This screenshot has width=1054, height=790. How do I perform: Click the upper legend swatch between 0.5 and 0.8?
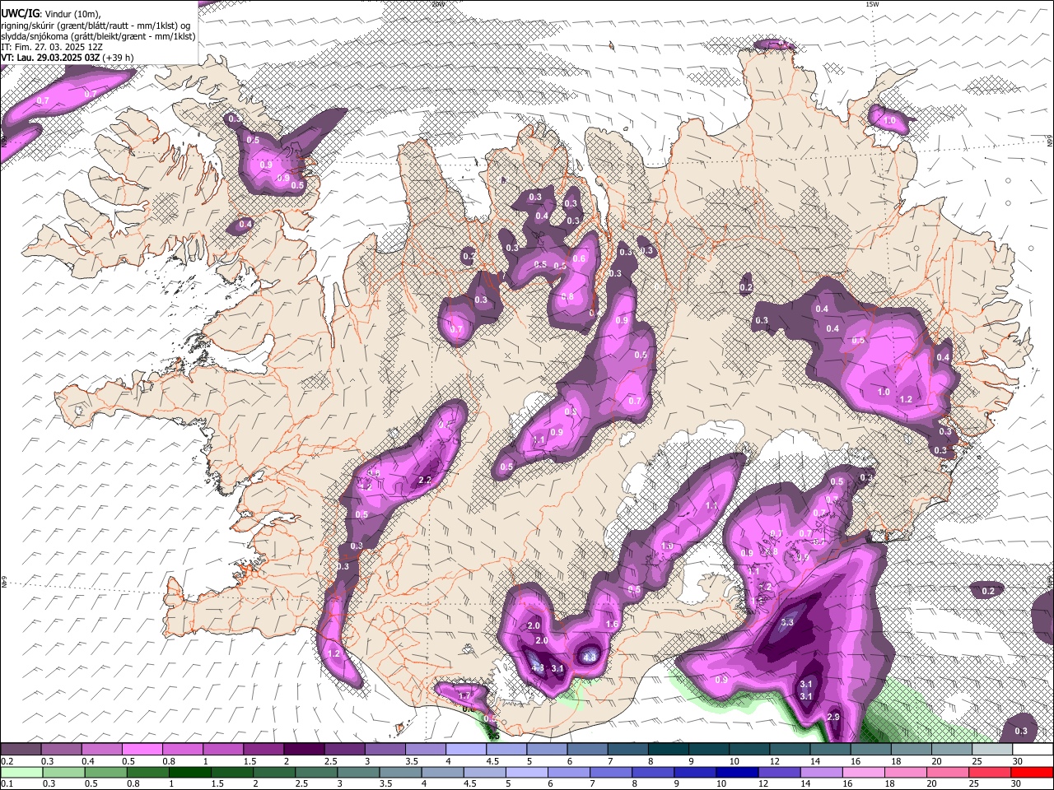pyautogui.click(x=142, y=749)
